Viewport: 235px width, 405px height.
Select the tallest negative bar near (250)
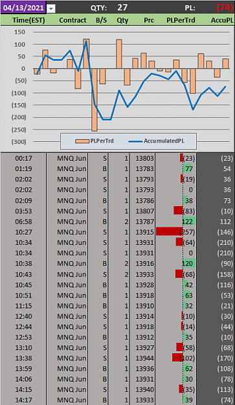95,100
